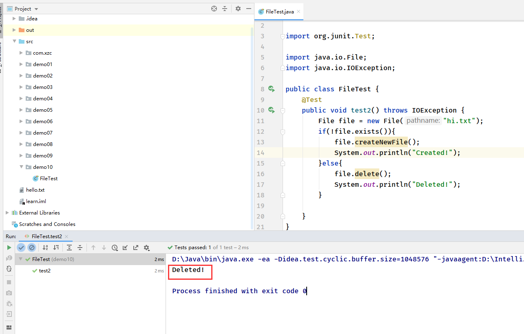
Task: Click Dump Threads camera icon
Action: 9,293
